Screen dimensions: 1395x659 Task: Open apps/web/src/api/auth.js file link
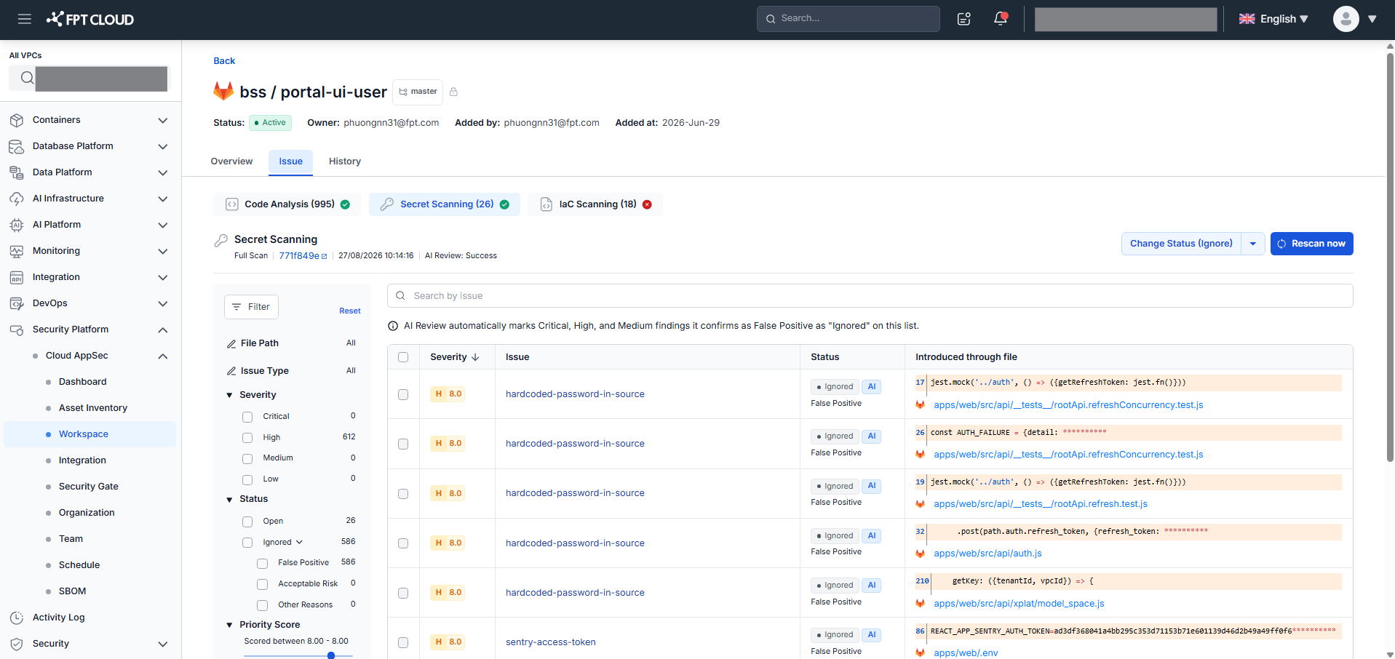point(987,554)
